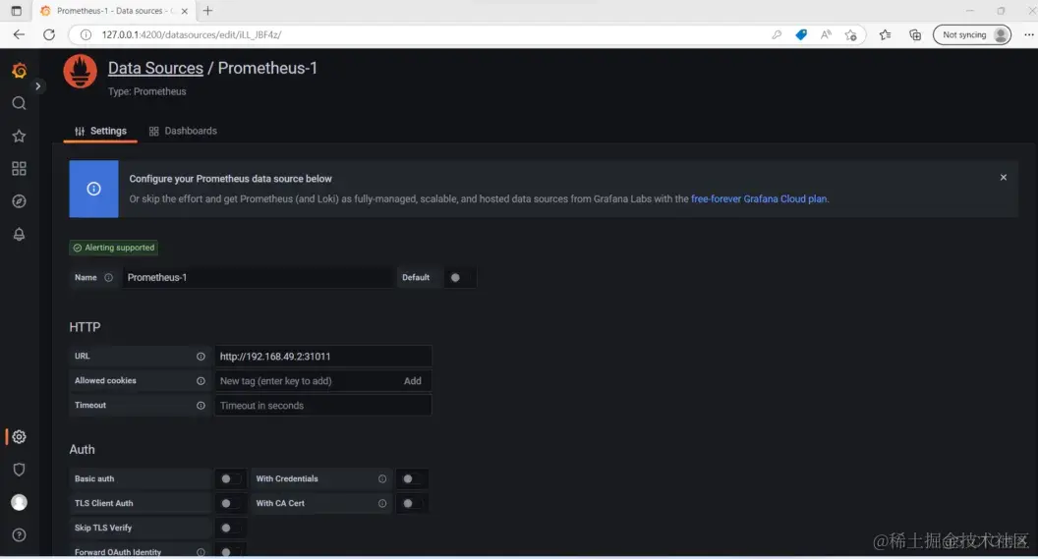Switch to the Dashboards tab
This screenshot has width=1038, height=559.
click(183, 131)
